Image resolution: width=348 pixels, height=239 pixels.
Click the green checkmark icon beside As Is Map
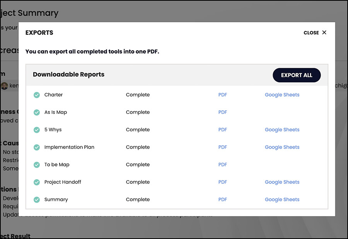(x=37, y=112)
